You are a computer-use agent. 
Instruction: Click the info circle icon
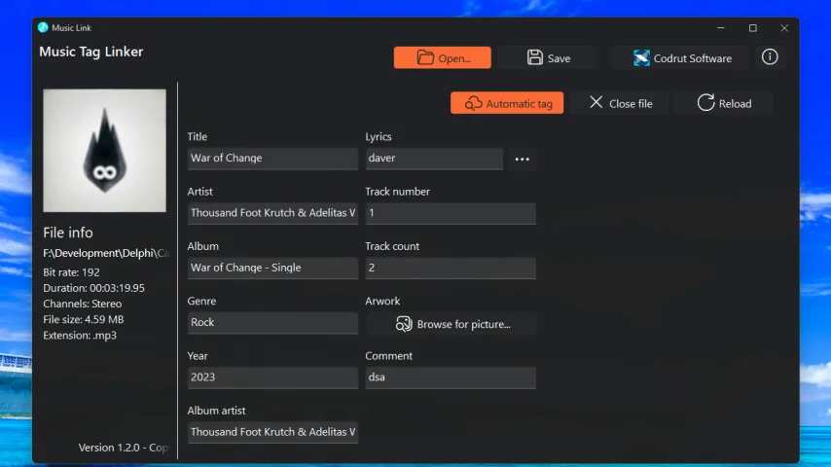770,57
